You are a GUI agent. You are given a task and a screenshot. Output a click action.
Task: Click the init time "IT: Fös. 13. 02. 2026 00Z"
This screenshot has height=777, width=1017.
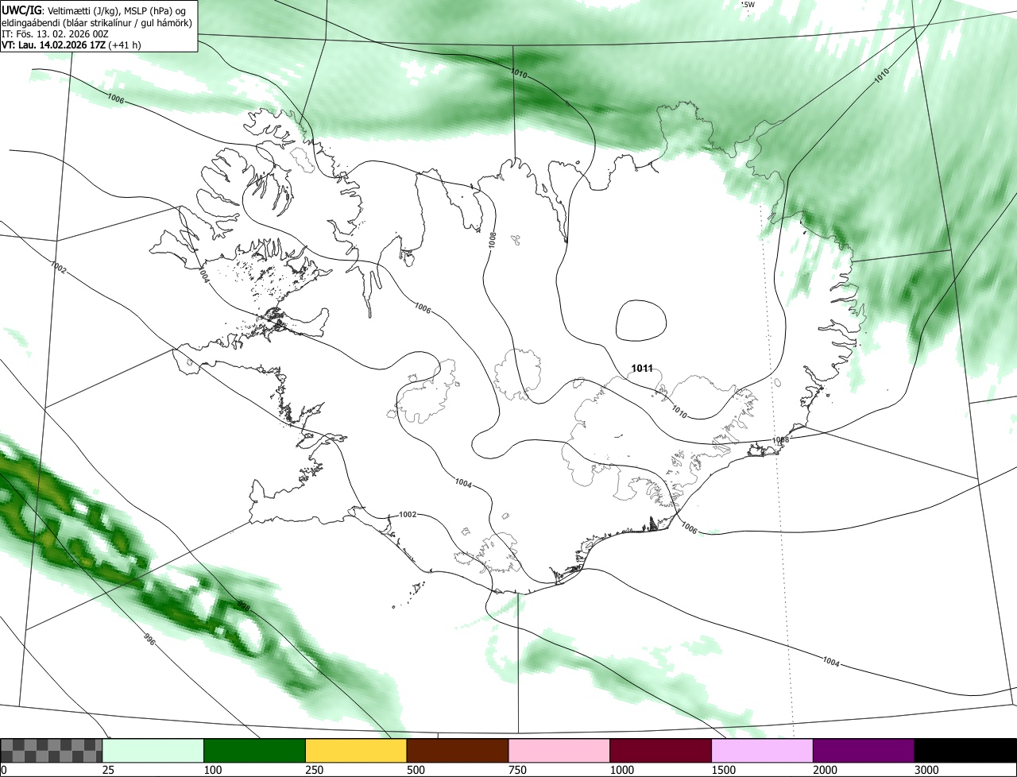click(56, 34)
